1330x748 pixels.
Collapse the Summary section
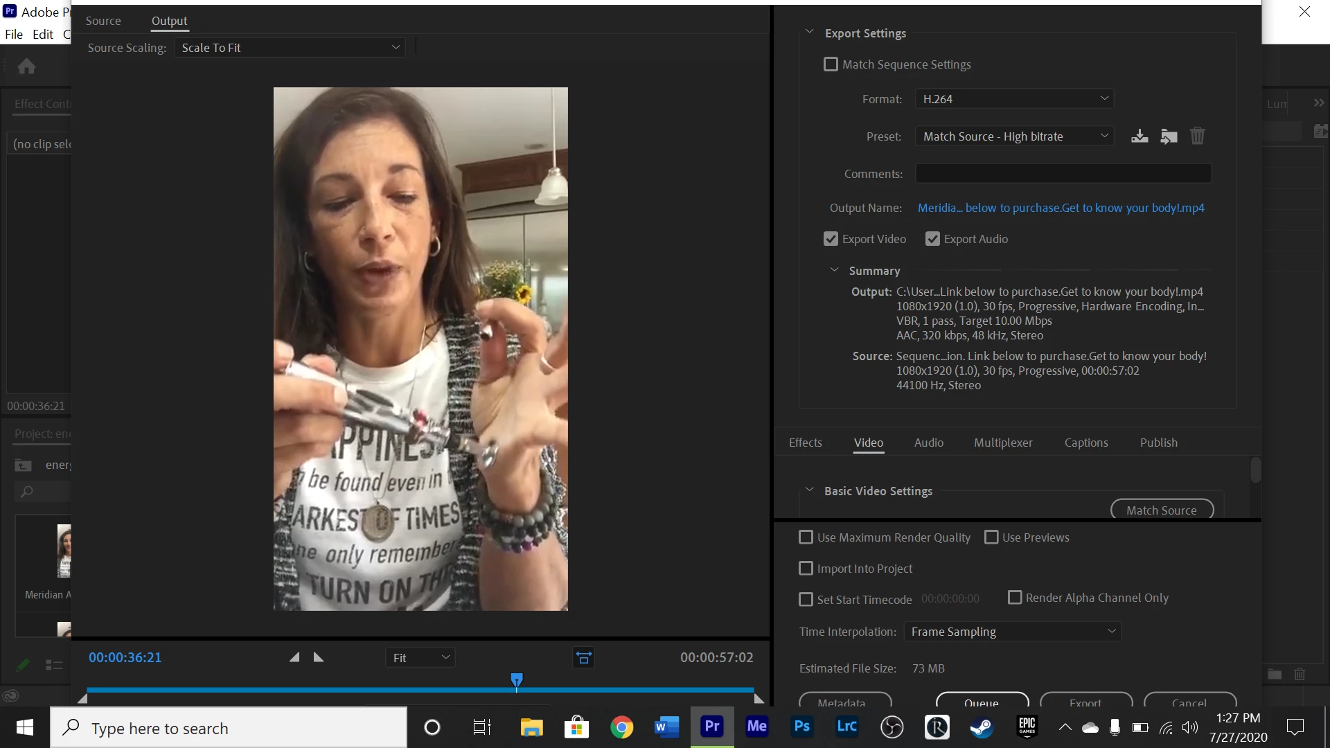point(834,271)
